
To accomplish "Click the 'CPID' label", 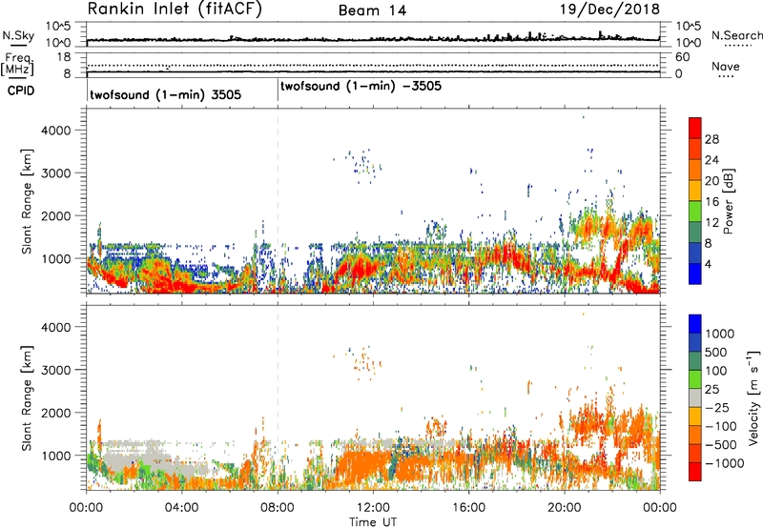I will tap(21, 91).
